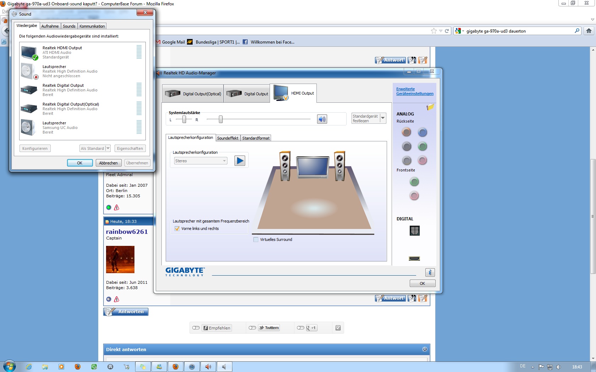596x372 pixels.
Task: Switch to the Kommunikation tab
Action: click(x=92, y=26)
